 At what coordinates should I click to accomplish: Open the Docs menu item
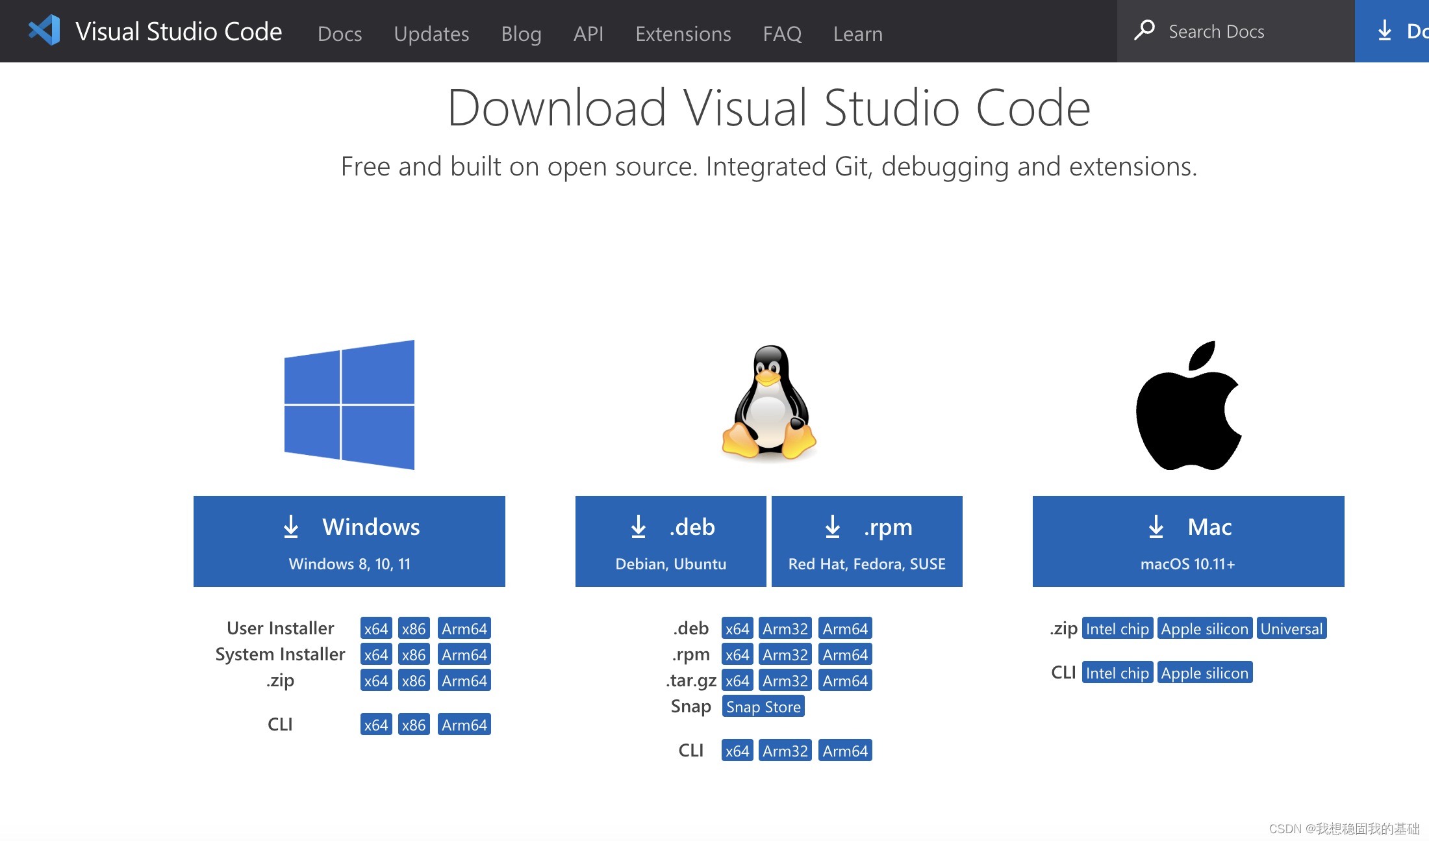(335, 33)
